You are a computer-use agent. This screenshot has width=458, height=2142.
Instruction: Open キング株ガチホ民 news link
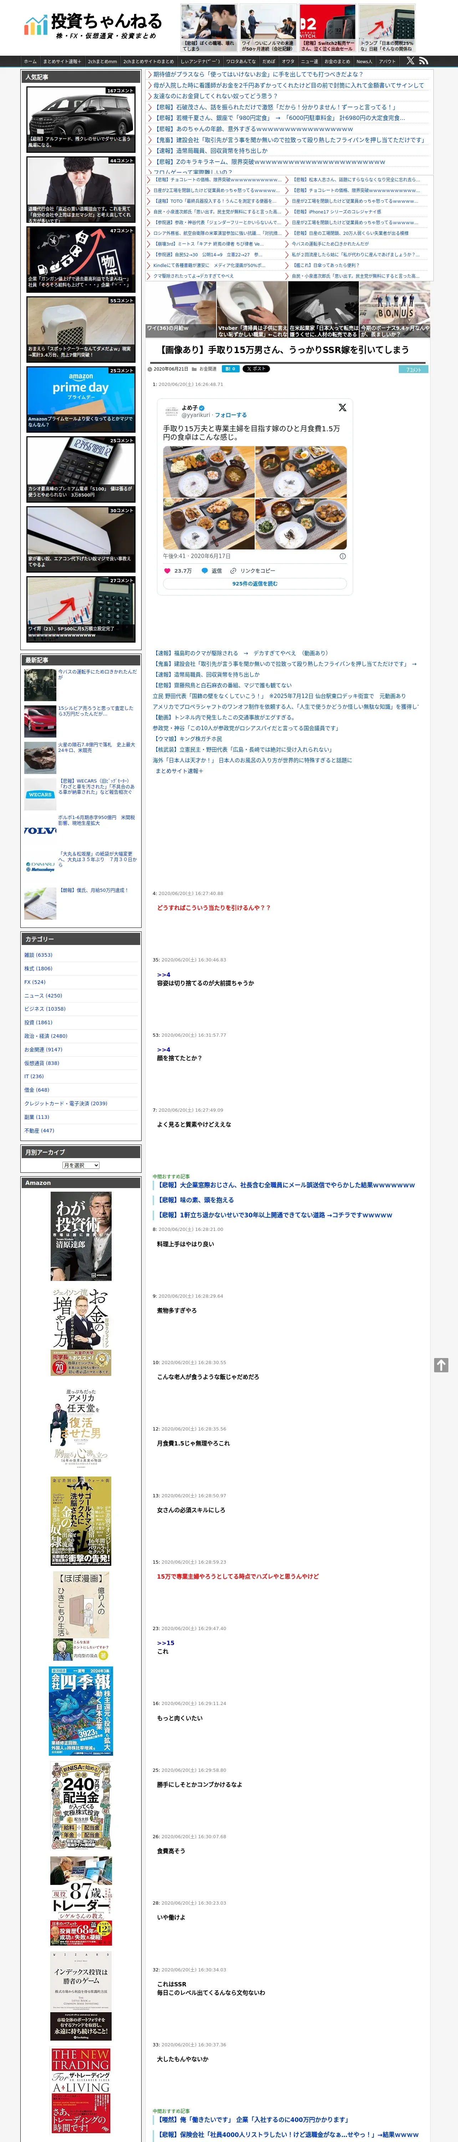(x=188, y=738)
